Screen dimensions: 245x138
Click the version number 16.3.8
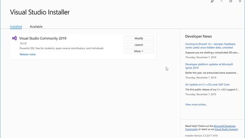(23, 43)
